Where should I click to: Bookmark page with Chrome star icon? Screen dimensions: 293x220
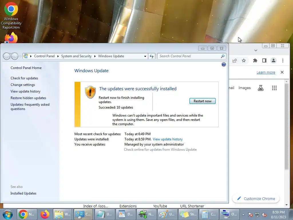244,60
